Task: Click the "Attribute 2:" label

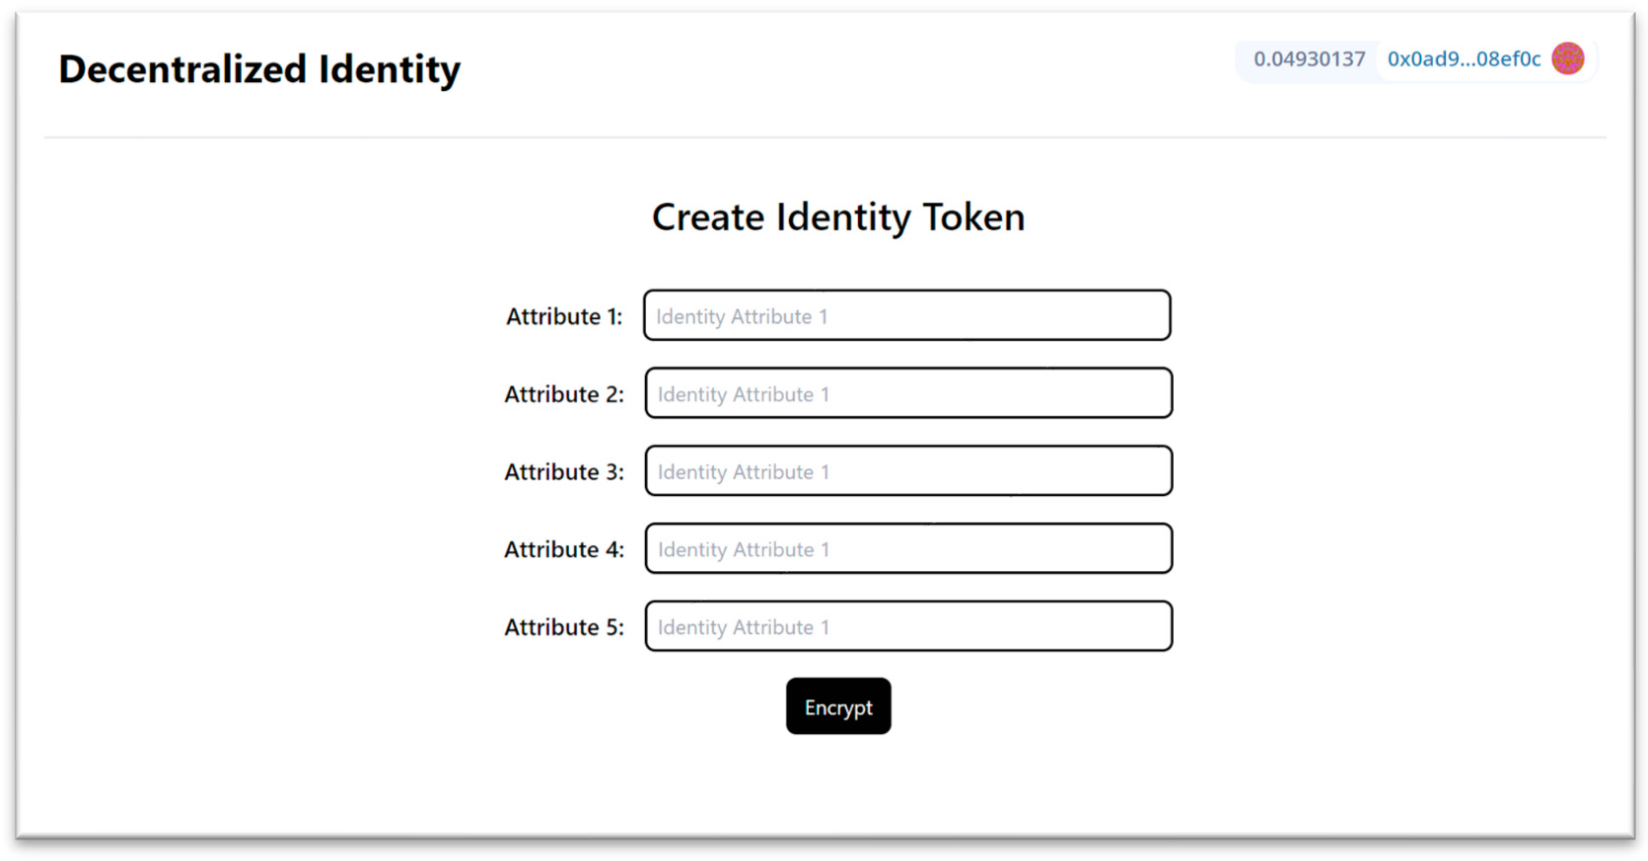Action: coord(564,394)
